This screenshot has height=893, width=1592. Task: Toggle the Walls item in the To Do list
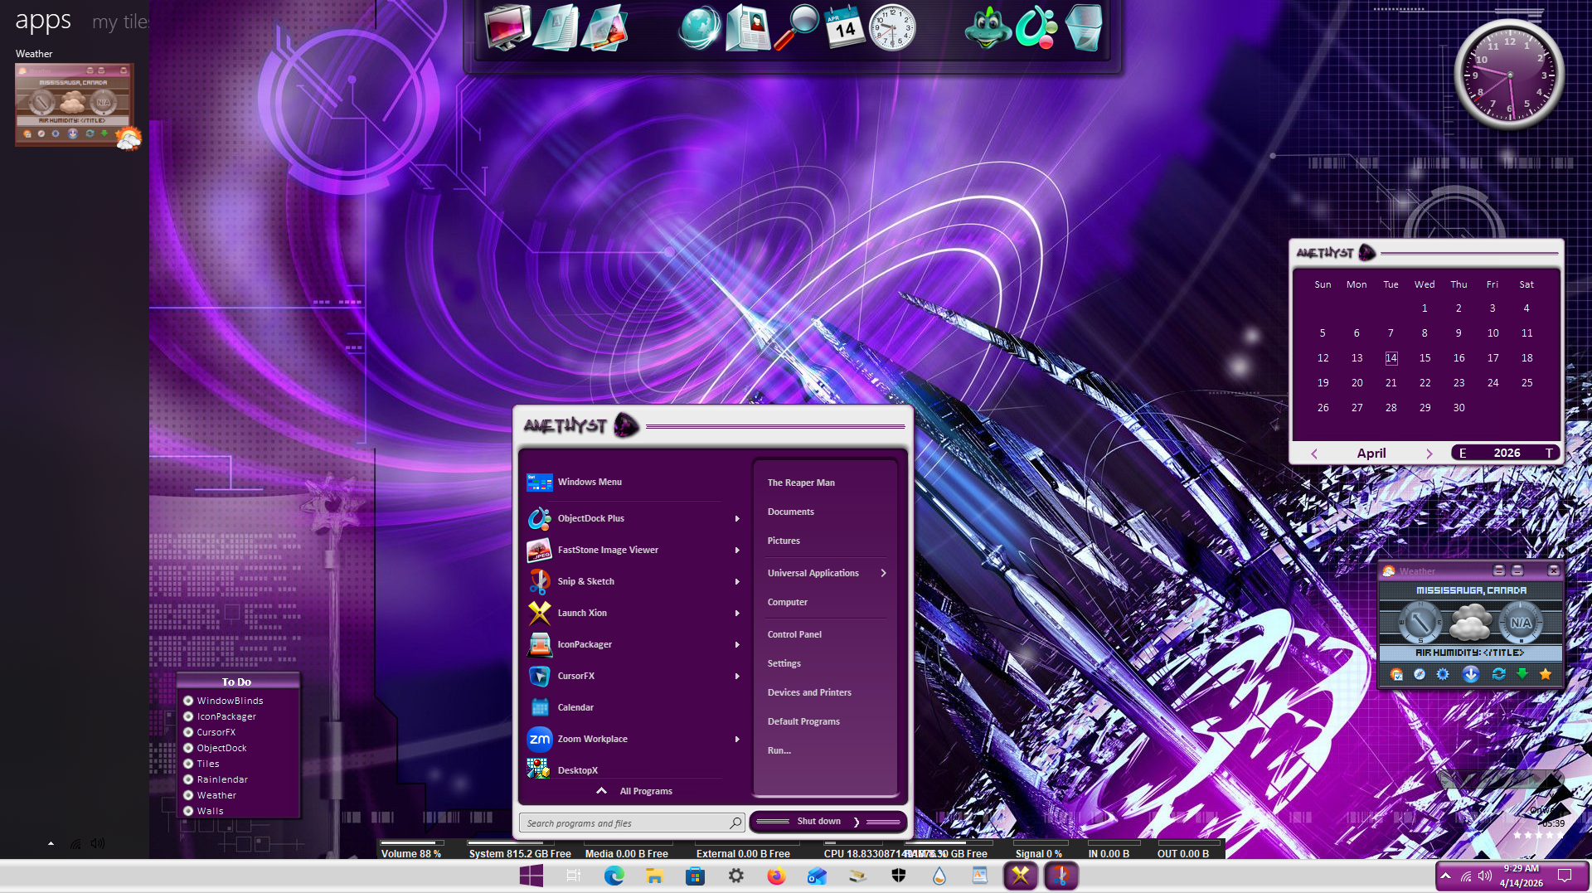(188, 811)
